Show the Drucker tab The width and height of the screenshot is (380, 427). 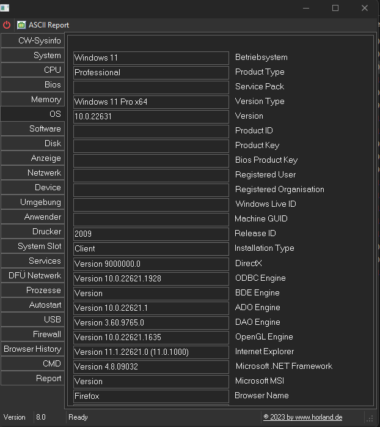tap(32, 231)
